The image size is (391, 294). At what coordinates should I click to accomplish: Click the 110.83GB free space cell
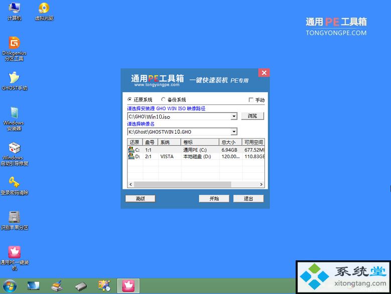[x=254, y=156]
